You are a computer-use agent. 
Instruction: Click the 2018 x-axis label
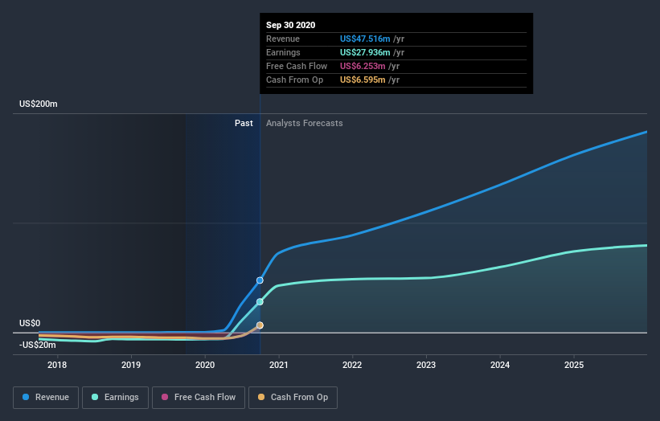click(57, 365)
